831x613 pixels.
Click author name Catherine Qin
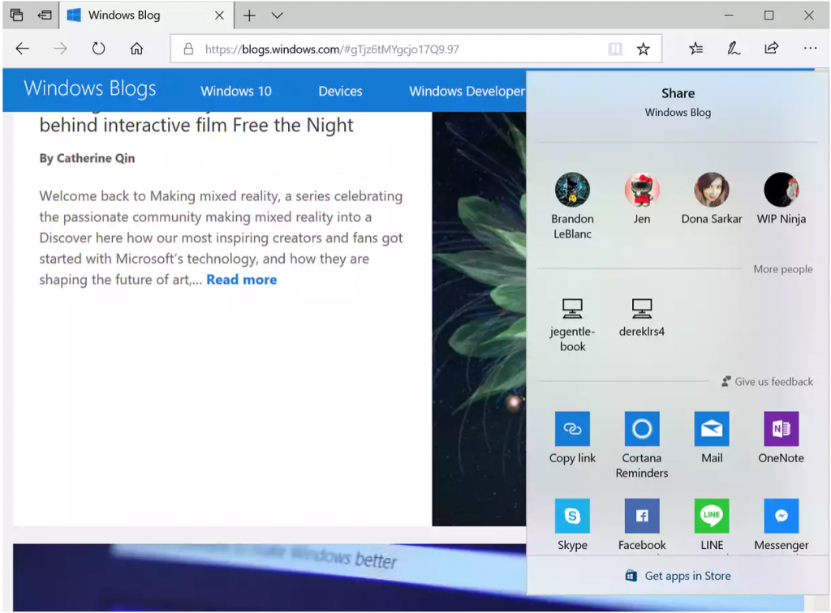[x=96, y=158]
